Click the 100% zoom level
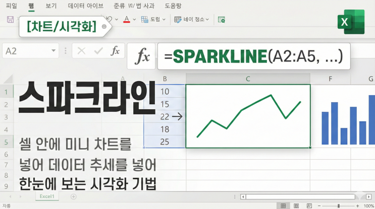375x209 pixels. (x=369, y=206)
